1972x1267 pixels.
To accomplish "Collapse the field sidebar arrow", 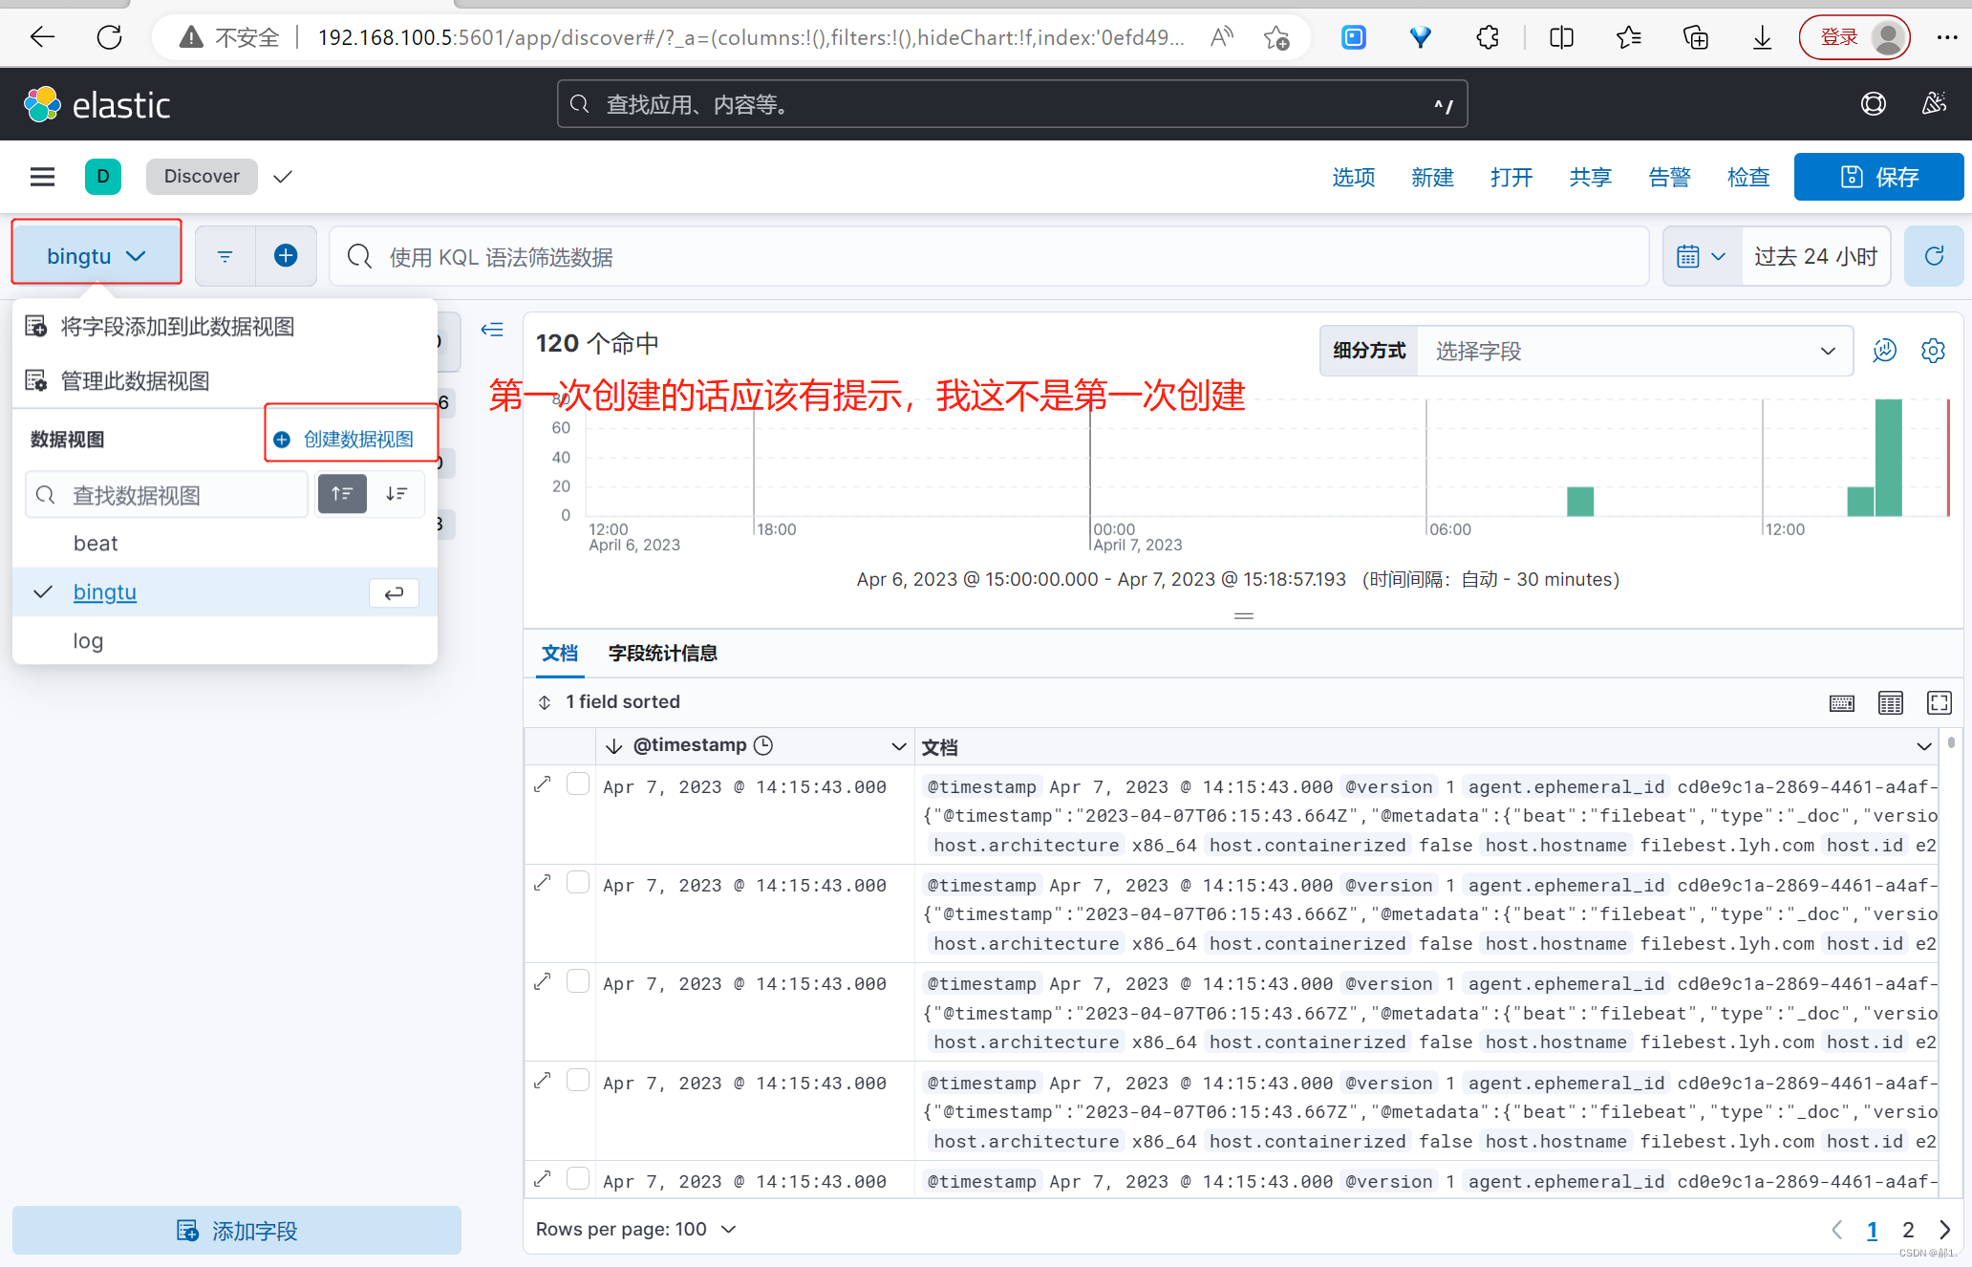I will point(492,330).
